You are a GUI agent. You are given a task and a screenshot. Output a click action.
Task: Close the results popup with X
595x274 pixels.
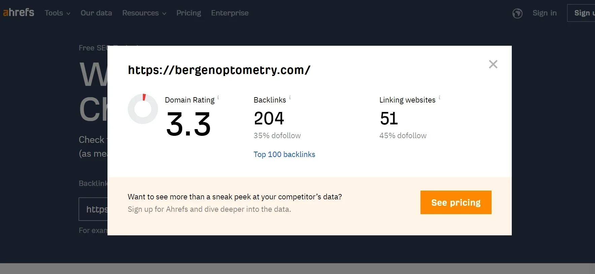coord(493,64)
